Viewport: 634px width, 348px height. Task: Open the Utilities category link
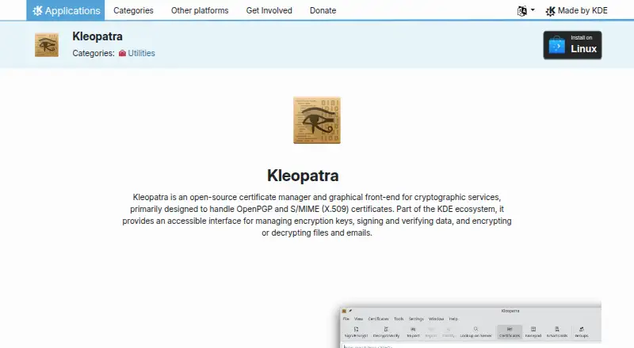(141, 53)
